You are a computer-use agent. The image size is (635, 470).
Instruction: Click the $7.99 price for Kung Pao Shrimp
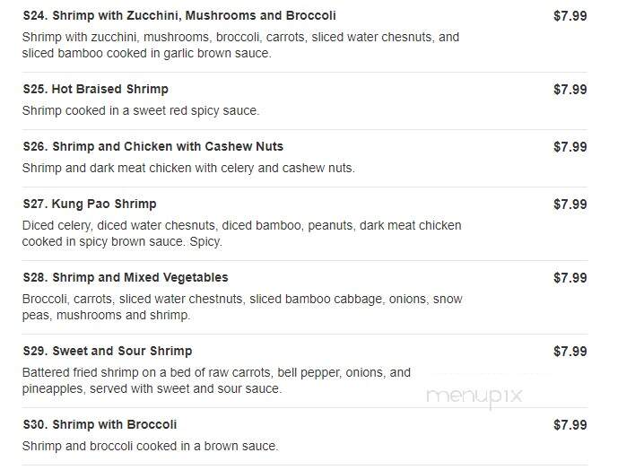tap(570, 205)
